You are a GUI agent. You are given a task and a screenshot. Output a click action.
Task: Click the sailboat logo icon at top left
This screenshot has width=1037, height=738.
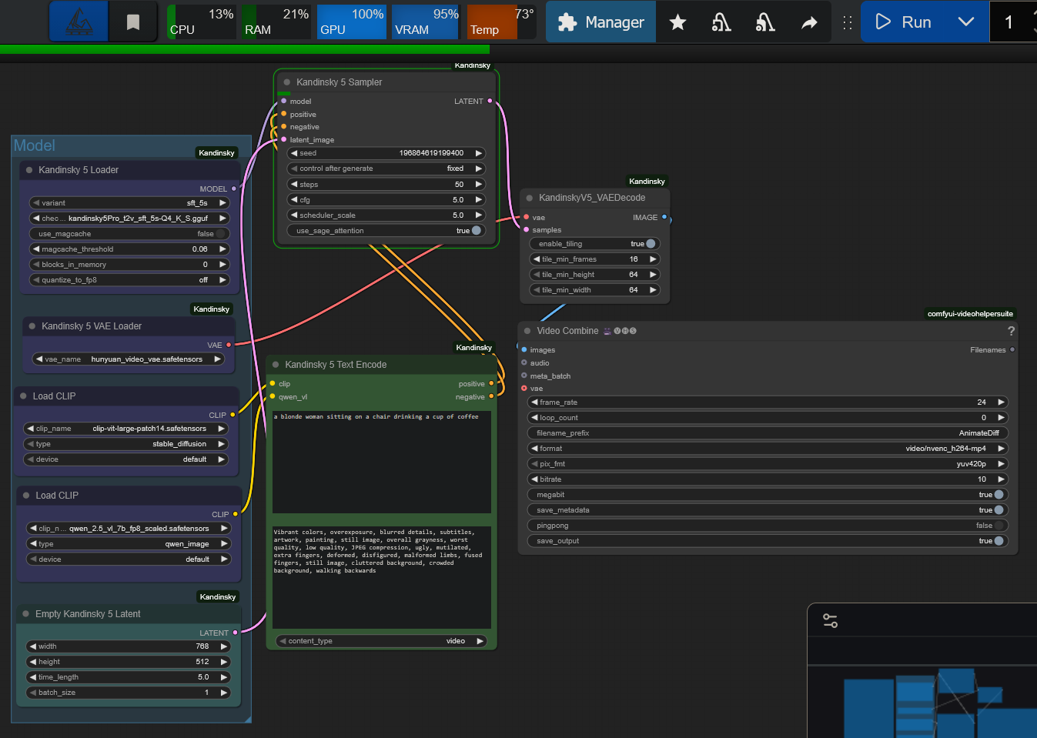coord(79,22)
